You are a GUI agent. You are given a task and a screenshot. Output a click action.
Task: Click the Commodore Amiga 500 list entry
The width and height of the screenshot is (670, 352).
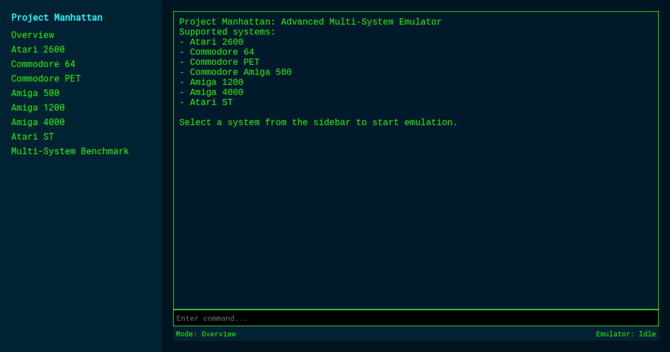click(235, 72)
